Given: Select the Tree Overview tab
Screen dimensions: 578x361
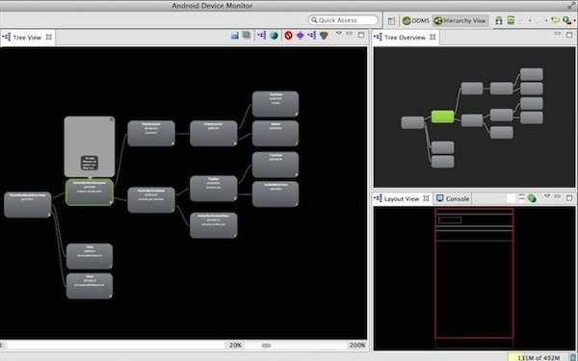Looking at the screenshot, I should (406, 38).
